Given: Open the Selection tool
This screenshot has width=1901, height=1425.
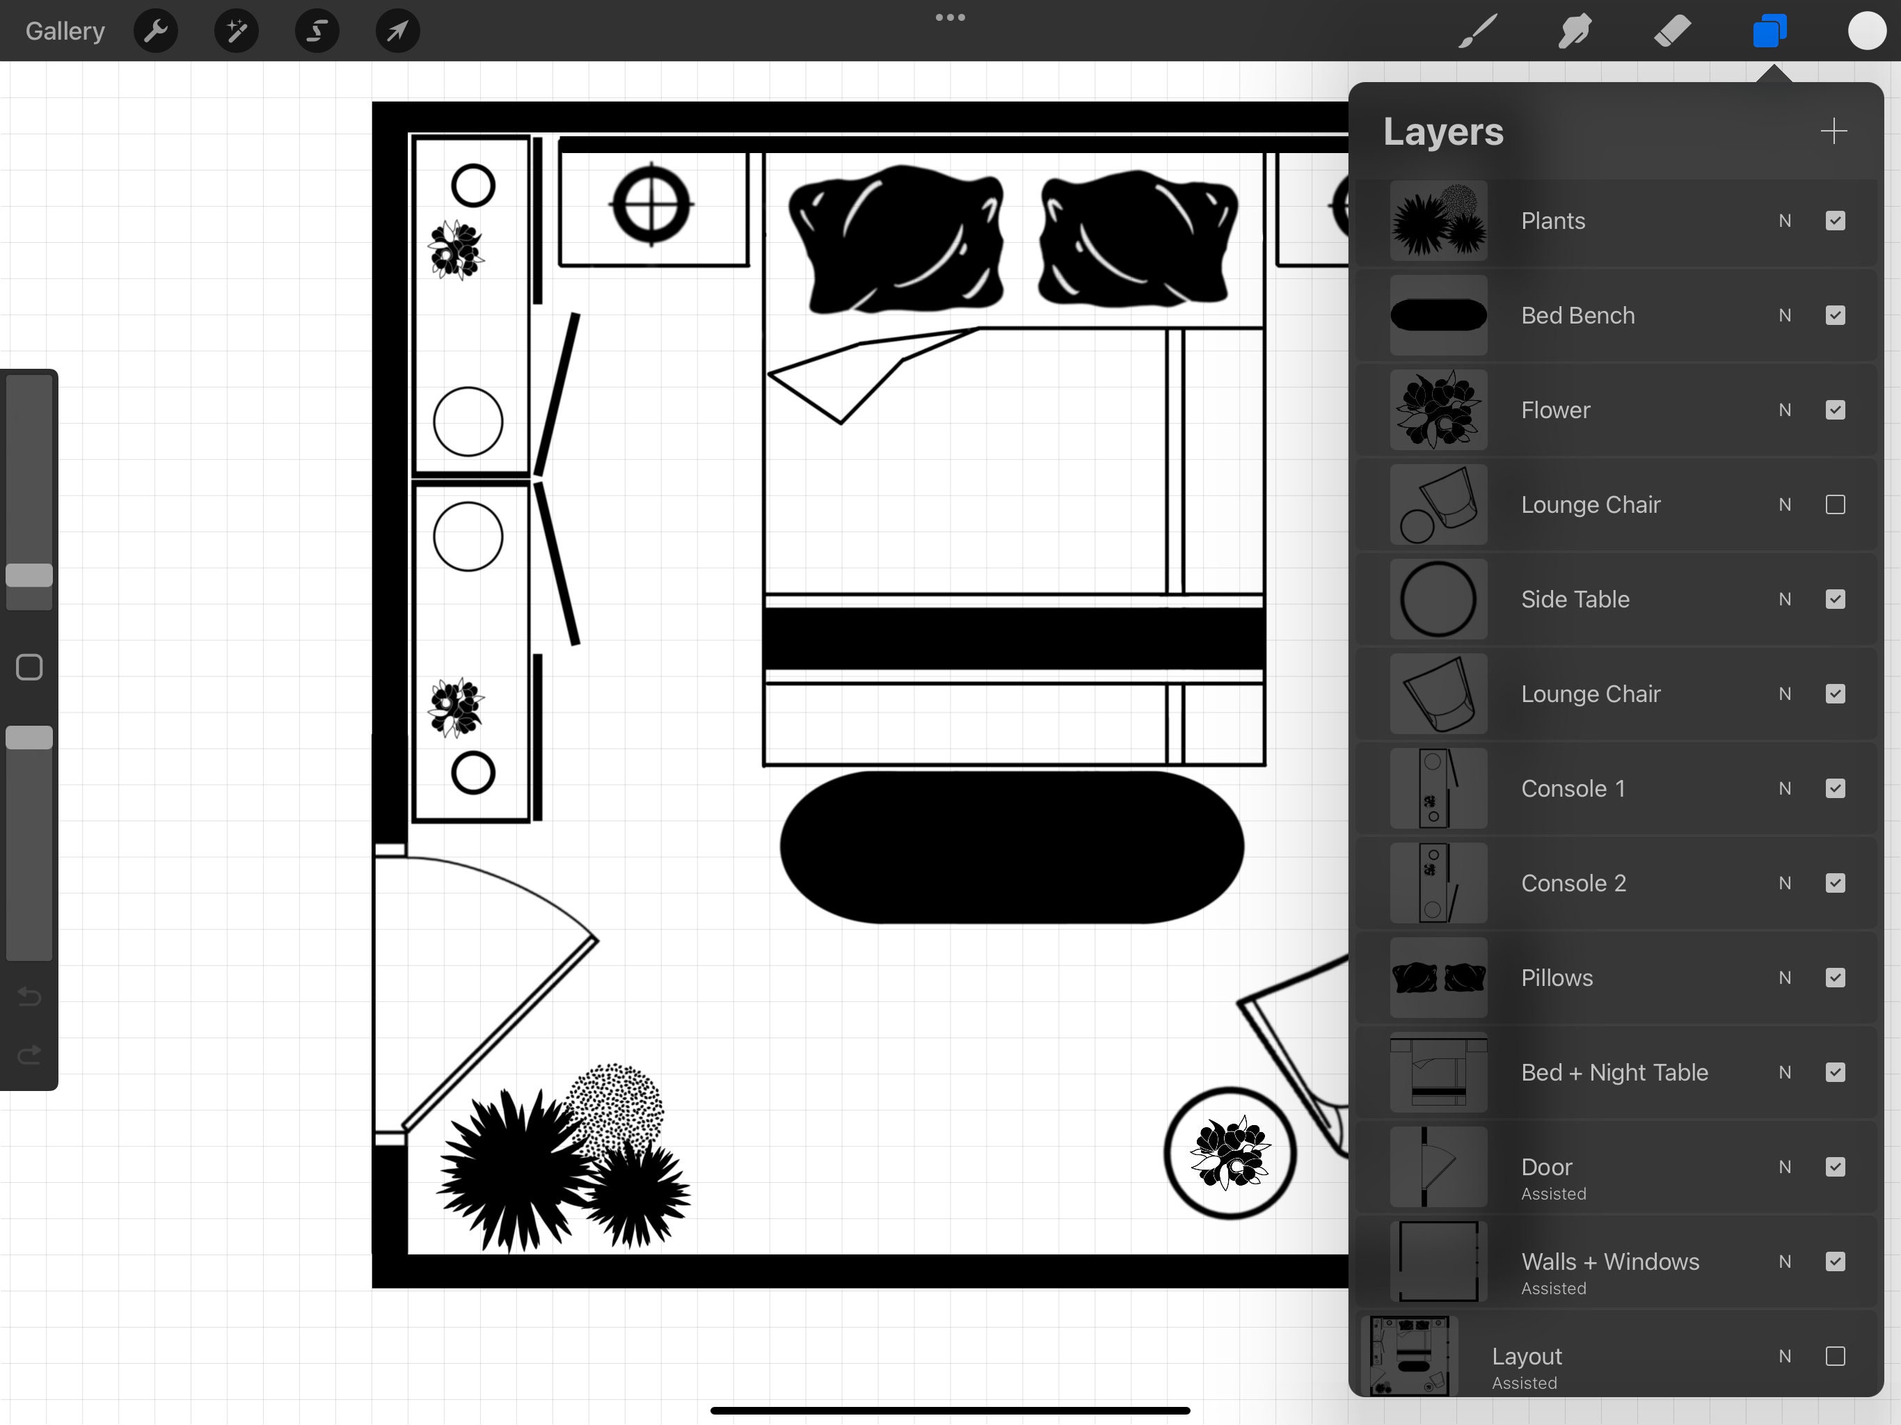Looking at the screenshot, I should (x=315, y=30).
